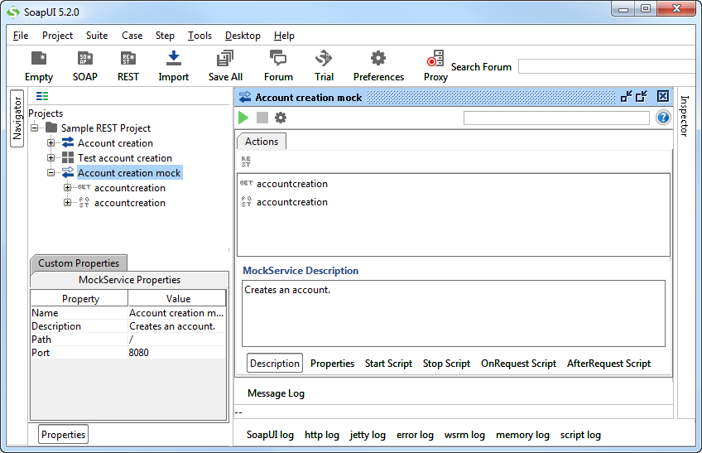Viewport: 702px width, 453px height.
Task: Start the mock service with green play
Action: pyautogui.click(x=243, y=118)
